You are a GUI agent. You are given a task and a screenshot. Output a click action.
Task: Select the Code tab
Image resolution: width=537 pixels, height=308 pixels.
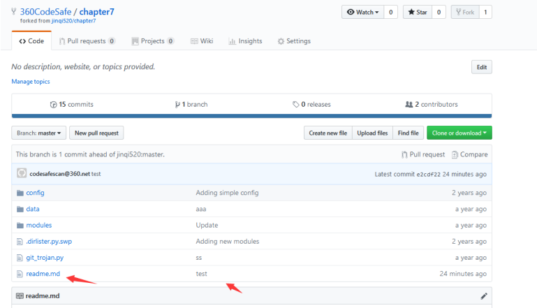click(x=31, y=41)
